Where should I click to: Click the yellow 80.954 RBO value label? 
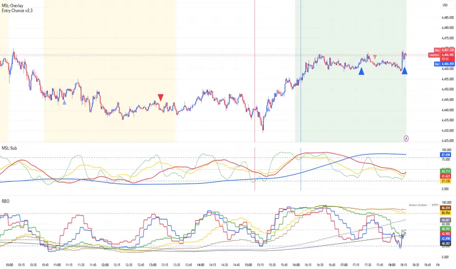[446, 213]
